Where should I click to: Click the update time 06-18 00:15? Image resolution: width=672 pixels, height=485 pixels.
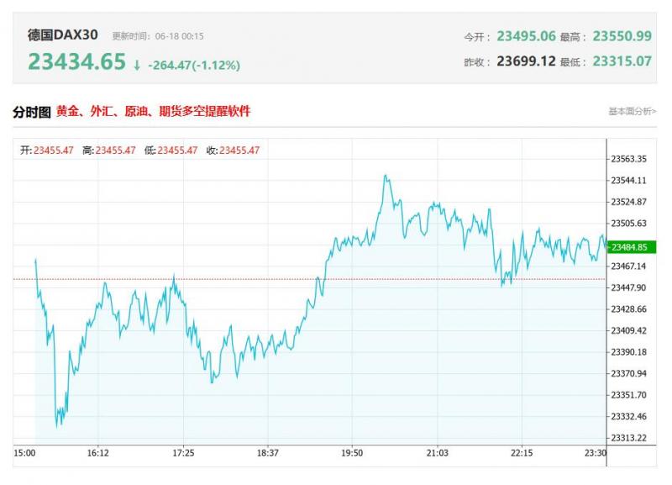coord(179,36)
